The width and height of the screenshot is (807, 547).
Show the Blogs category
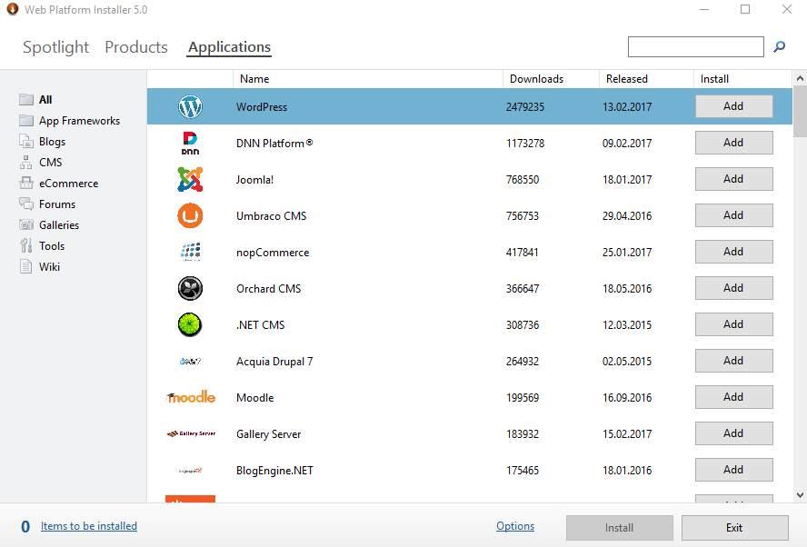point(52,142)
